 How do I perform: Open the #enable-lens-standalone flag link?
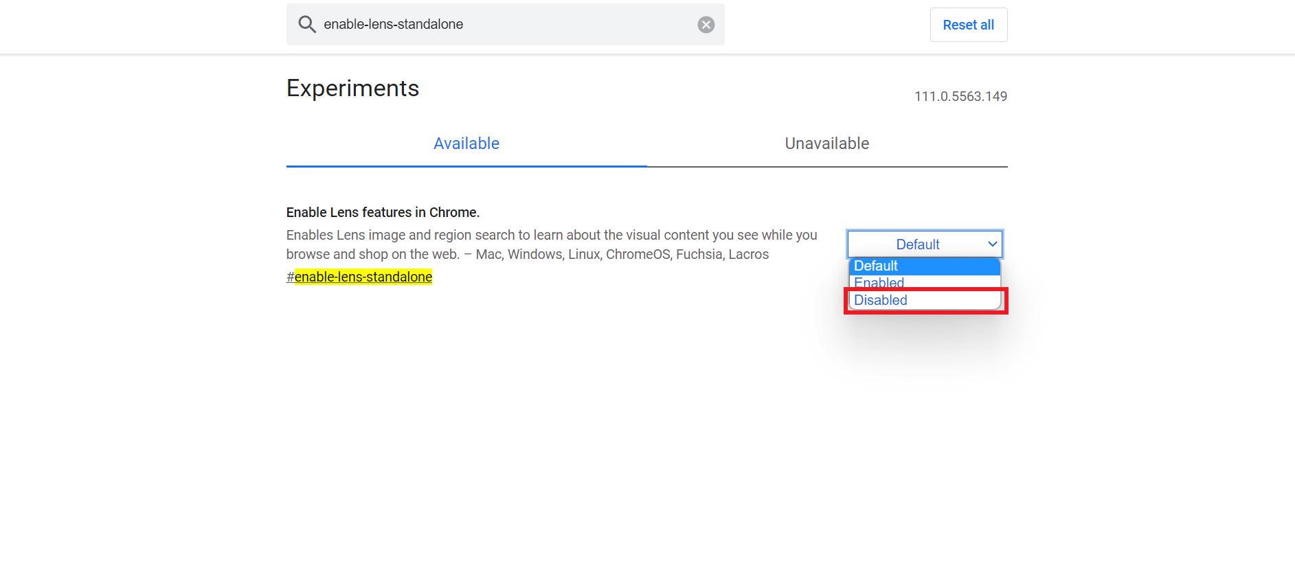tap(359, 277)
